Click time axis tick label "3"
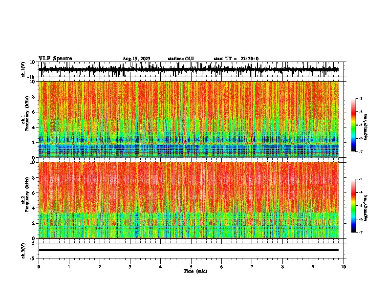The image size is (387, 299). [x=130, y=267]
